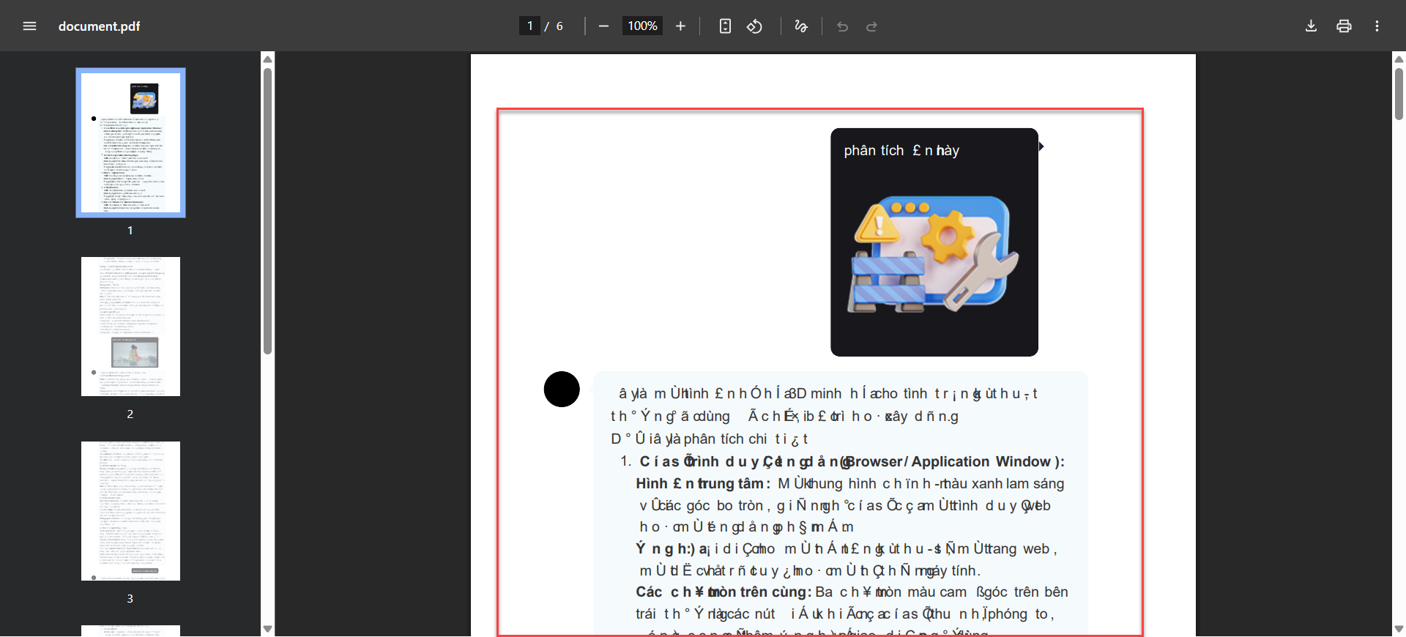
Task: Click the black circle avatar in document
Action: tap(562, 389)
